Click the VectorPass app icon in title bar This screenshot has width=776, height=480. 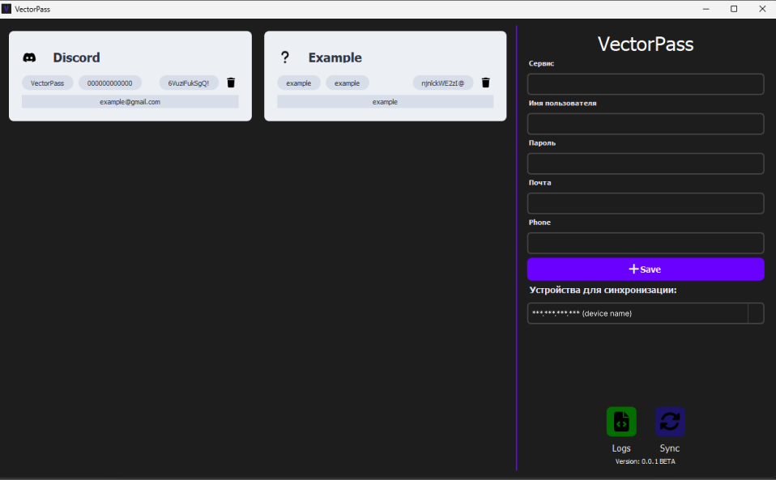[6, 9]
